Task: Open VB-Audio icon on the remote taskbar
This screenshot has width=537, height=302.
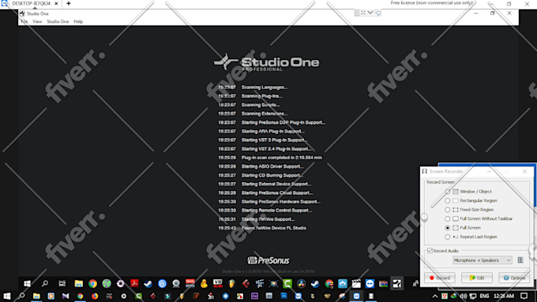Action: pyautogui.click(x=218, y=284)
